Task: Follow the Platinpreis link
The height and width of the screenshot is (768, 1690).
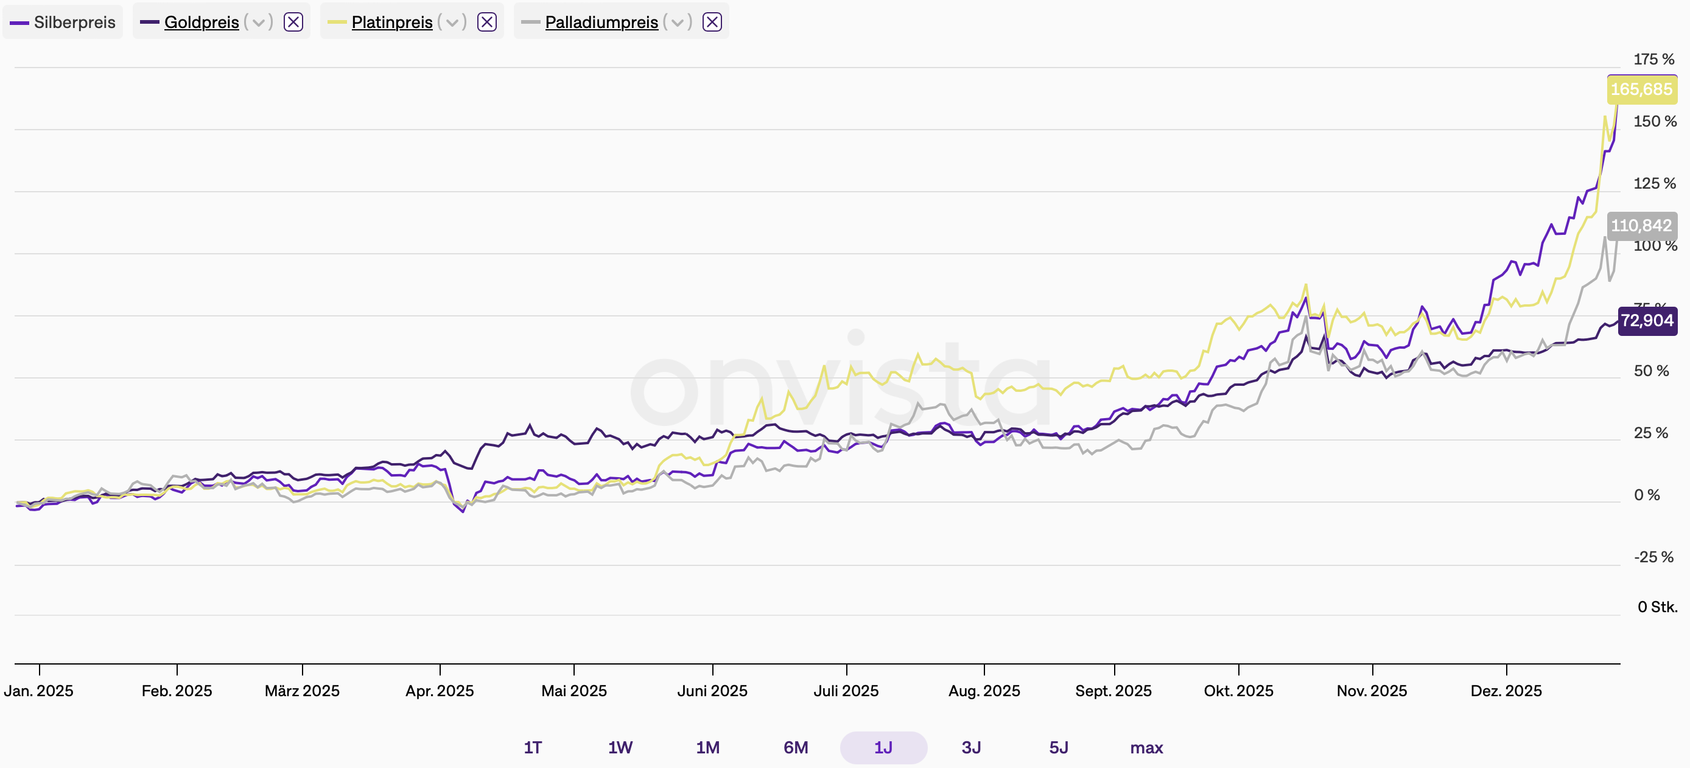Action: point(391,23)
